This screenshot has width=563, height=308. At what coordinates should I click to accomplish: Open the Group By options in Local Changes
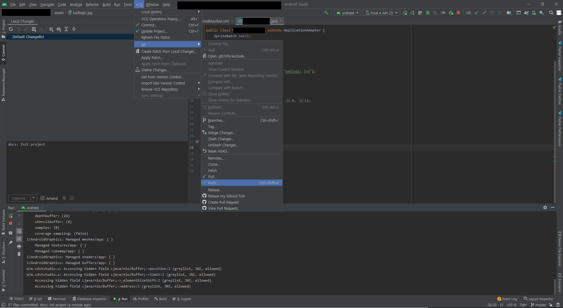(51, 29)
